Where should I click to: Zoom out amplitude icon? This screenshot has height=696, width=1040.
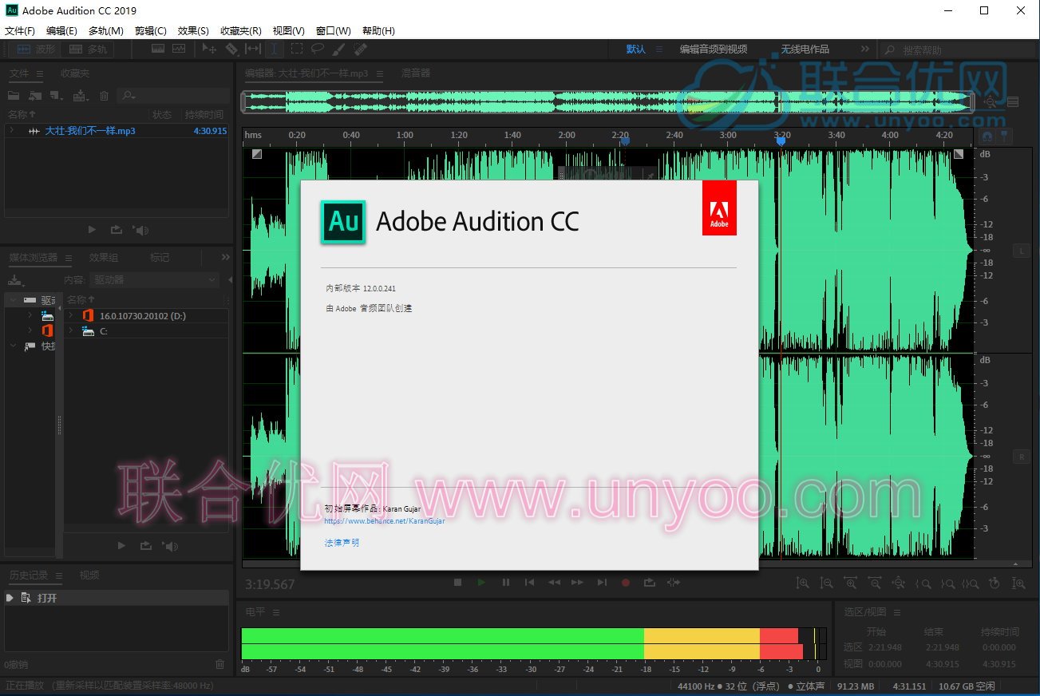coord(827,584)
